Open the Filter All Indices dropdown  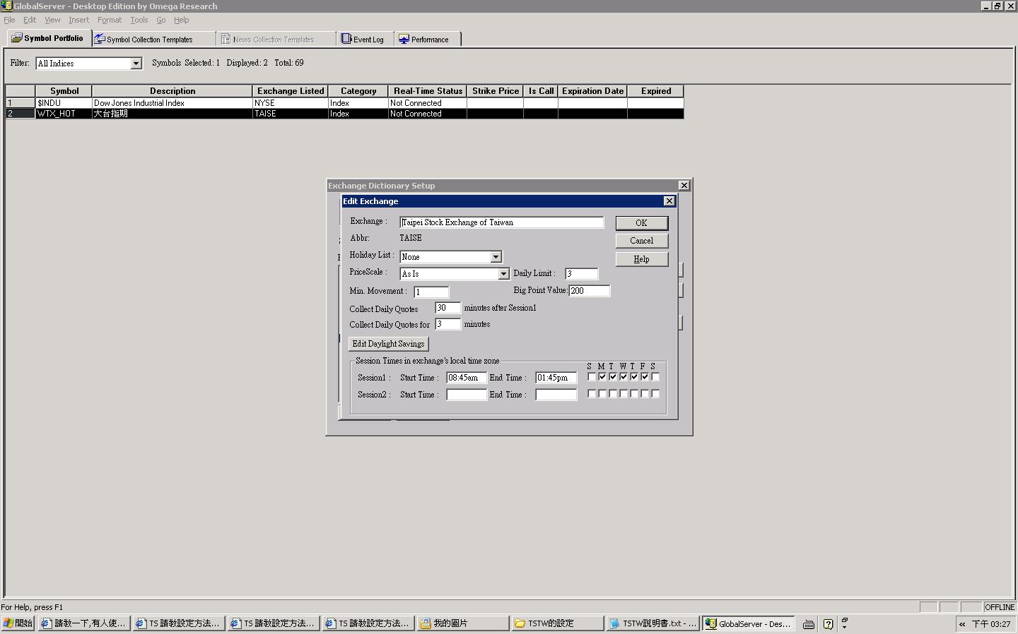[x=136, y=64]
